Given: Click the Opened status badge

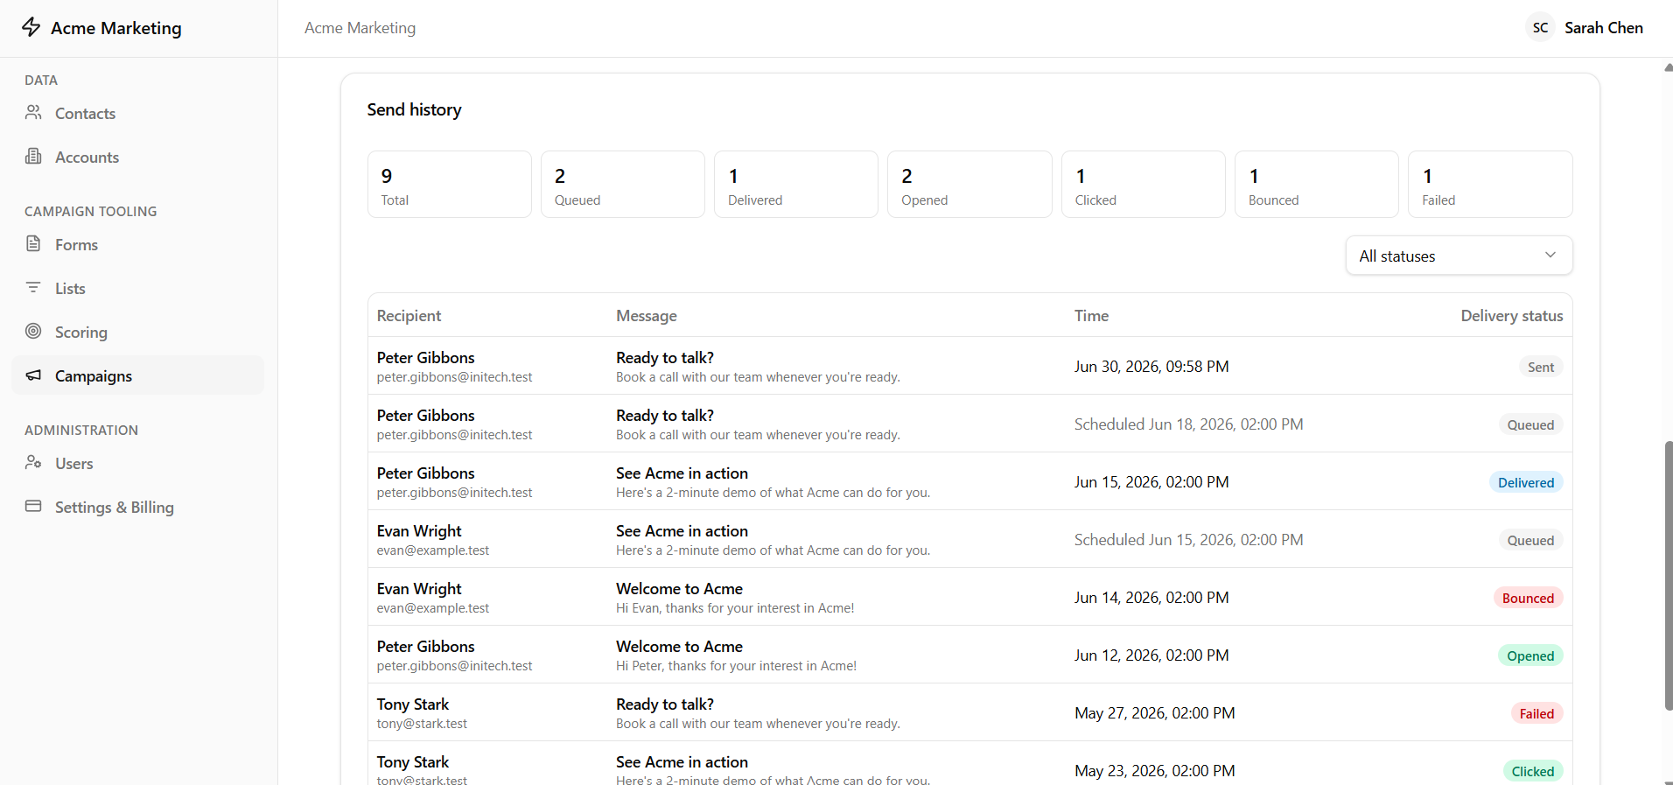Looking at the screenshot, I should click(x=1530, y=656).
